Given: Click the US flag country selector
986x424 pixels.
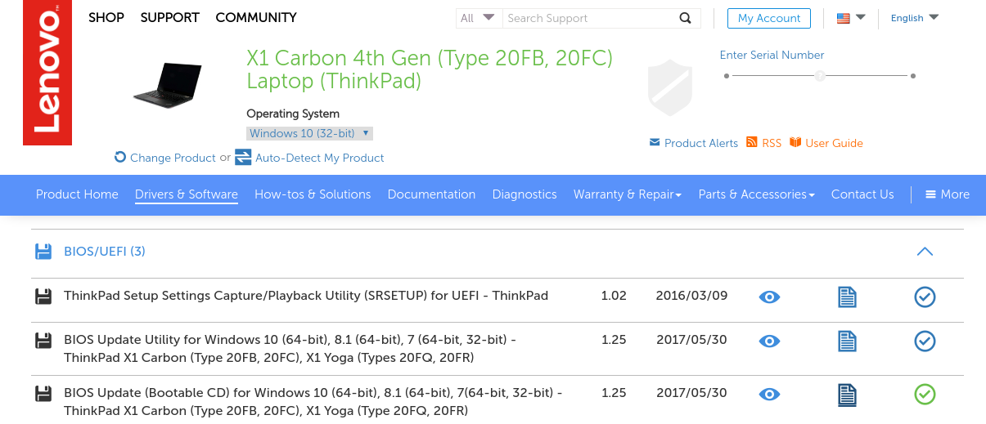Looking at the screenshot, I should pos(851,18).
